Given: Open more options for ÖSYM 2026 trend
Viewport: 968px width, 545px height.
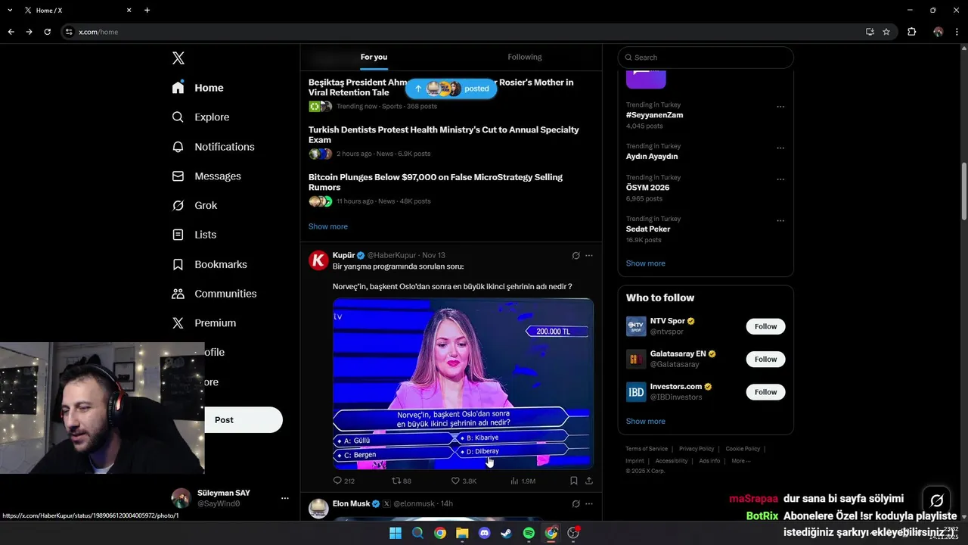Looking at the screenshot, I should click(x=780, y=179).
